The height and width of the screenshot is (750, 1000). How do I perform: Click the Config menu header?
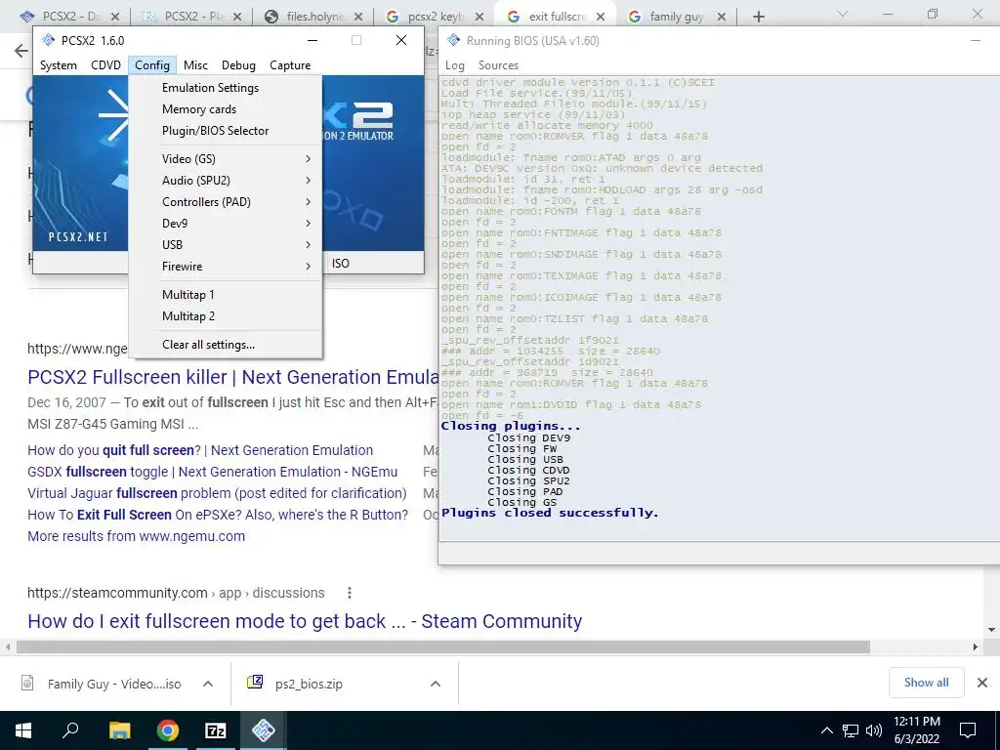[151, 65]
